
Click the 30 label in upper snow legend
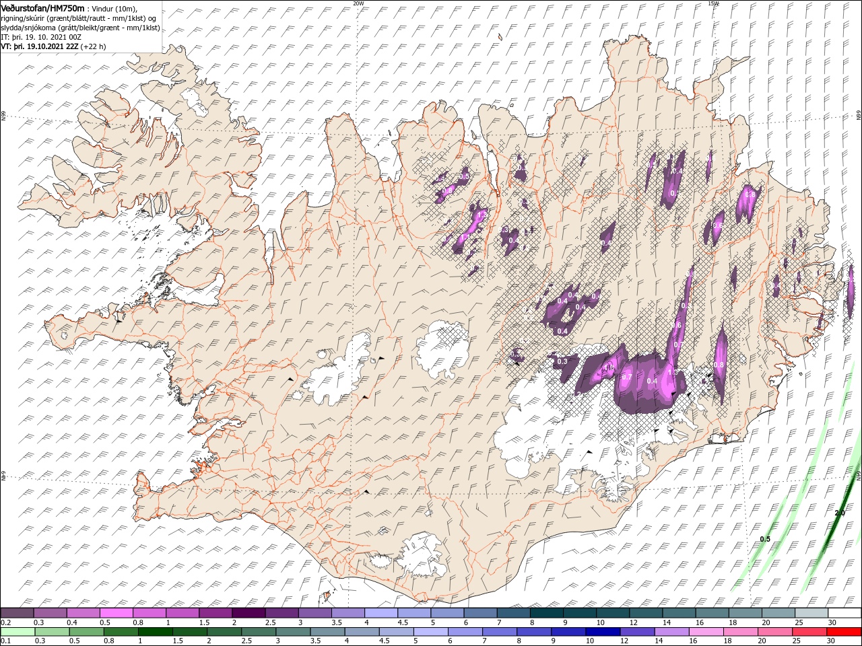pos(832,622)
